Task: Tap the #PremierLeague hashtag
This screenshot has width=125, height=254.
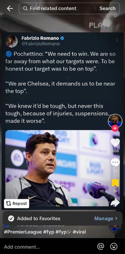Action: pos(23,232)
